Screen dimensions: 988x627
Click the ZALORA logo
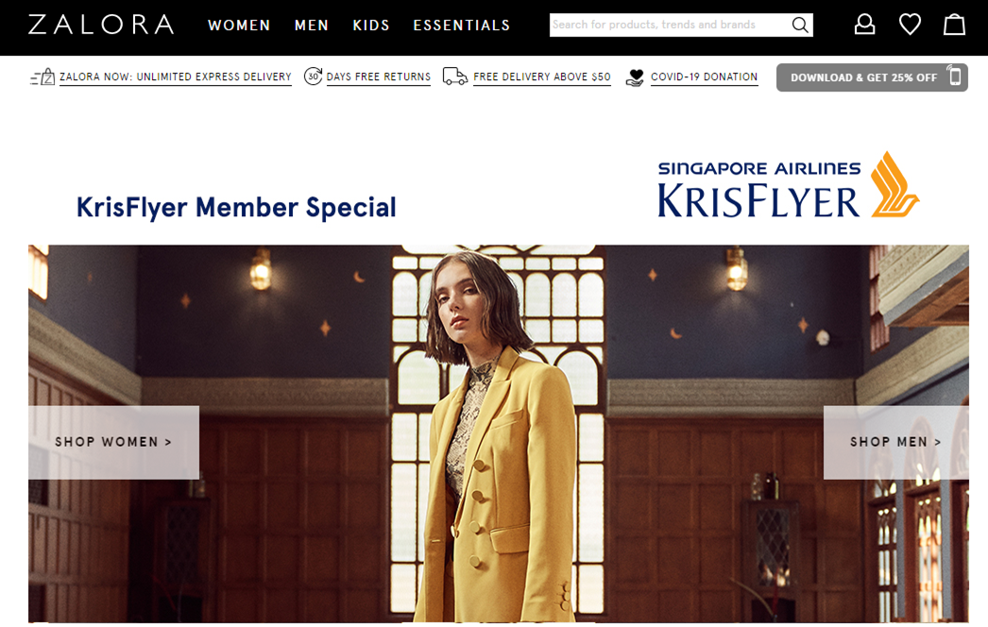pos(101,25)
